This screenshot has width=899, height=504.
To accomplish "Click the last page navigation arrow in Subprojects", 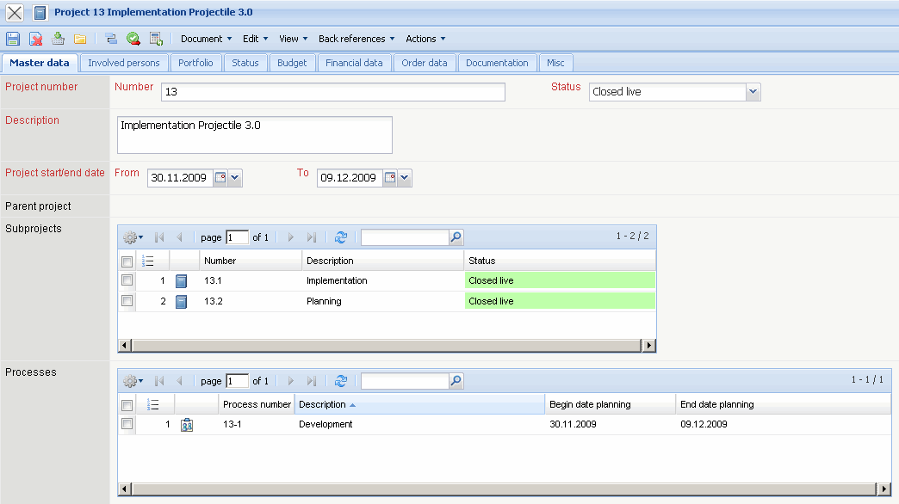I will click(x=312, y=237).
